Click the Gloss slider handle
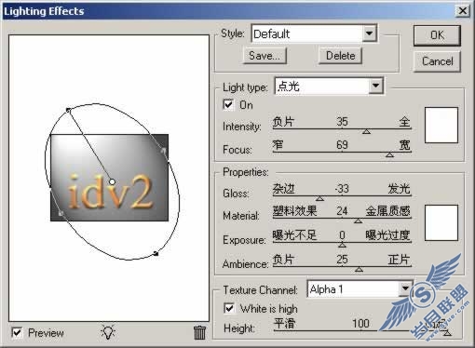Viewport: 475px width, 348px height. tap(319, 198)
